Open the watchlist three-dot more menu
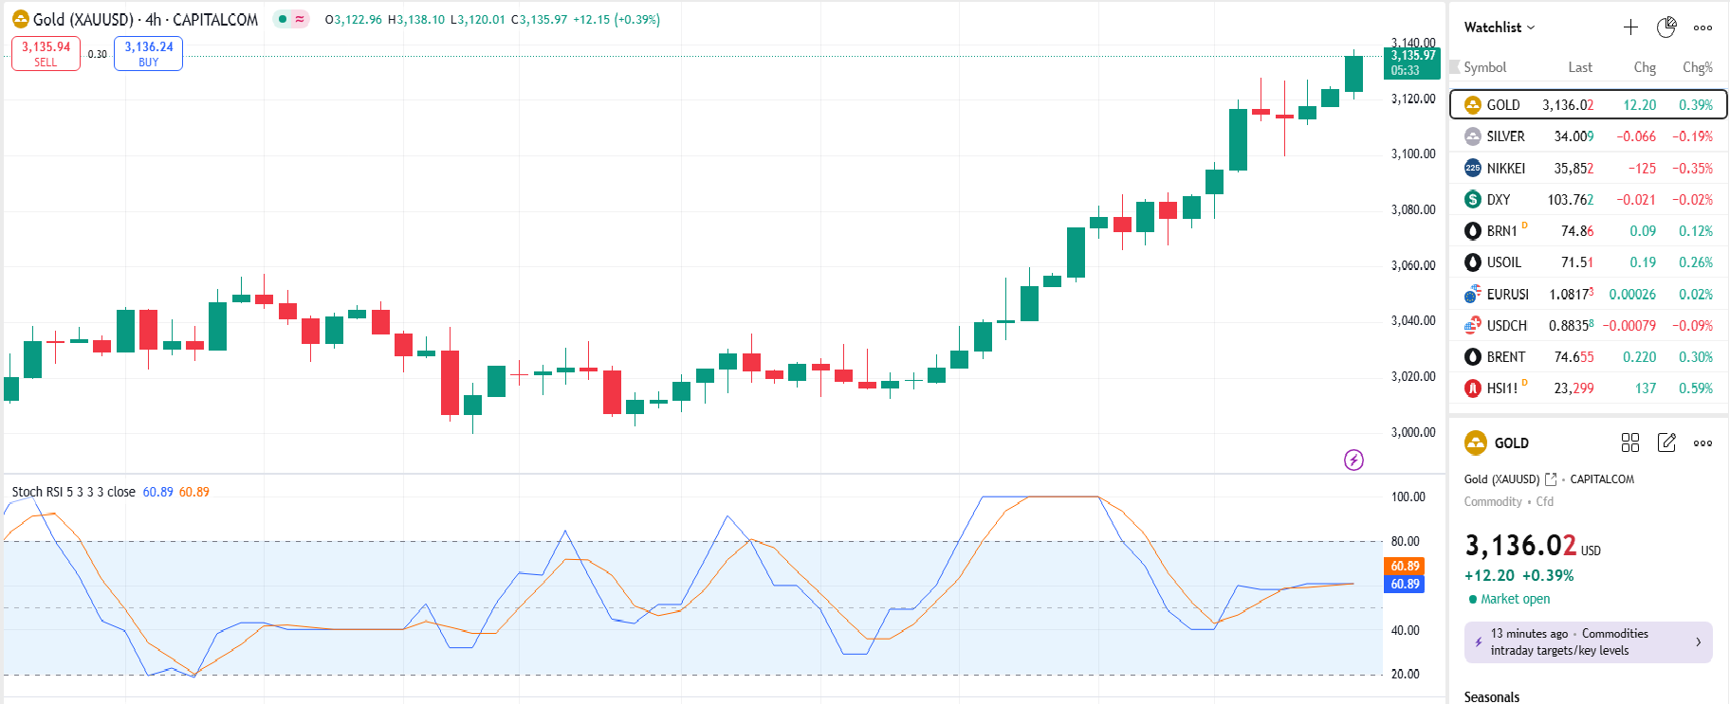 coord(1702,27)
